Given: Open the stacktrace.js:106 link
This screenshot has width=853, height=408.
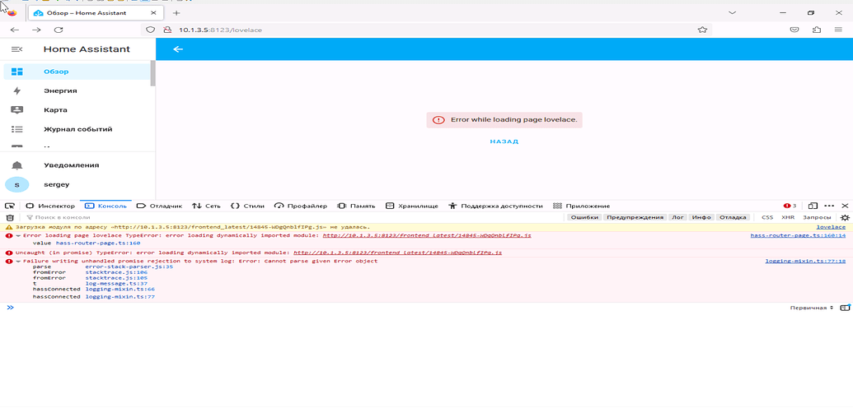Looking at the screenshot, I should (x=116, y=272).
